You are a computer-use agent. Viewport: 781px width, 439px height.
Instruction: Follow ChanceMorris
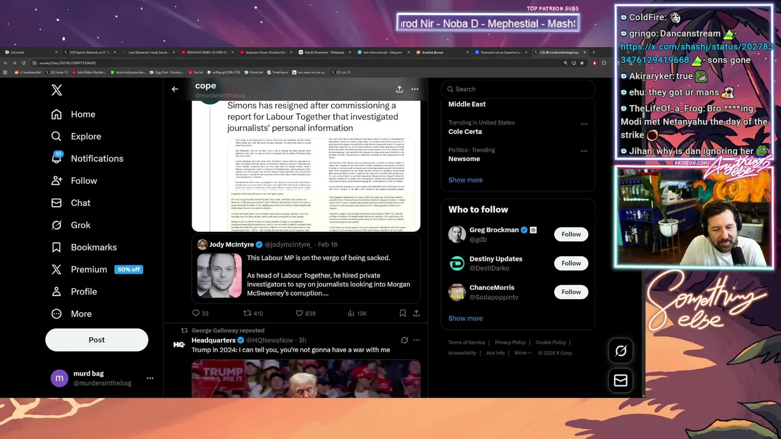(571, 291)
